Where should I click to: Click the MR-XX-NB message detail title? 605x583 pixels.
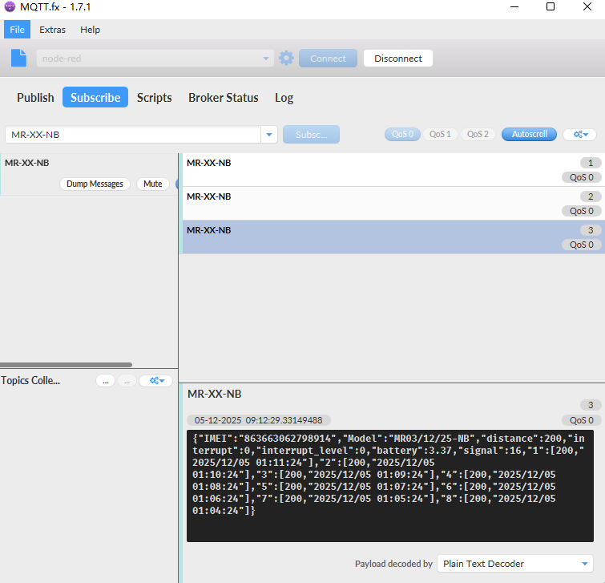click(214, 394)
